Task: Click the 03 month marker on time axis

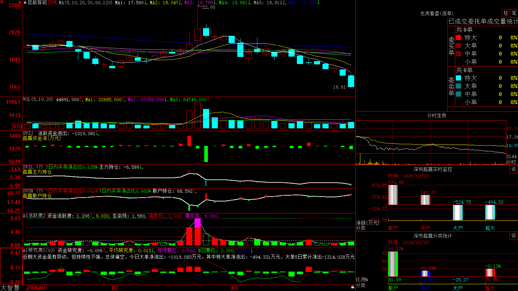Action: [x=235, y=288]
